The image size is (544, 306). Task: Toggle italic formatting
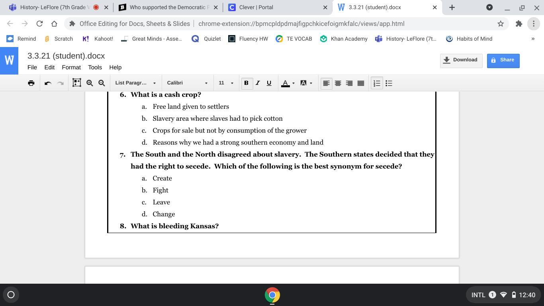tap(258, 83)
